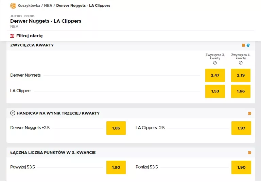Click the red filter sliders icon
Image resolution: width=261 pixels, height=182 pixels.
(12, 36)
